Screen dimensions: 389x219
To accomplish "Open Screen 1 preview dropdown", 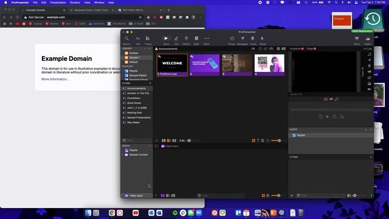I will (x=296, y=94).
